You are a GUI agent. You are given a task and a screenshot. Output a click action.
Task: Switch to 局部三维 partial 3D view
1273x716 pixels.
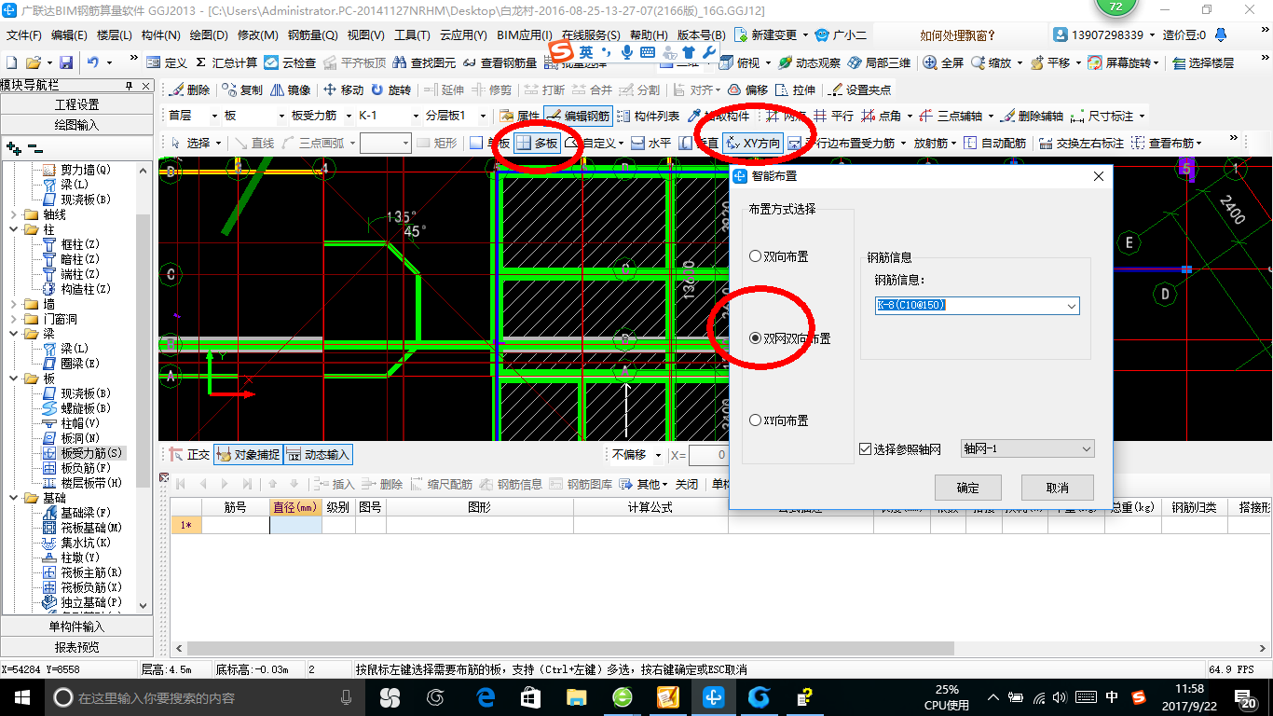(879, 63)
